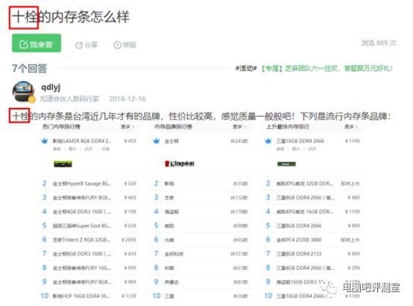This screenshot has width=413, height=306.
Task: Click the ¥459 price of GAMER 8GB DDR4
Action: pyautogui.click(x=130, y=141)
